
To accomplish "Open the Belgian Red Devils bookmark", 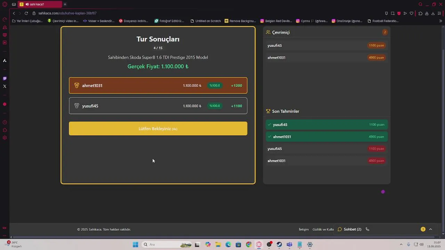I will coord(276,21).
